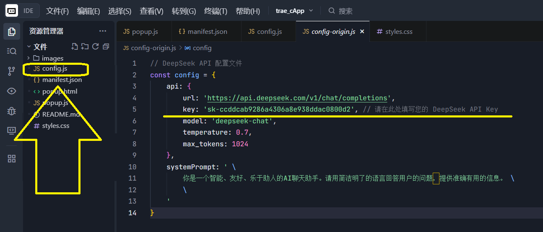
Task: Click the api.deepseek.com URL link
Action: tap(297, 98)
